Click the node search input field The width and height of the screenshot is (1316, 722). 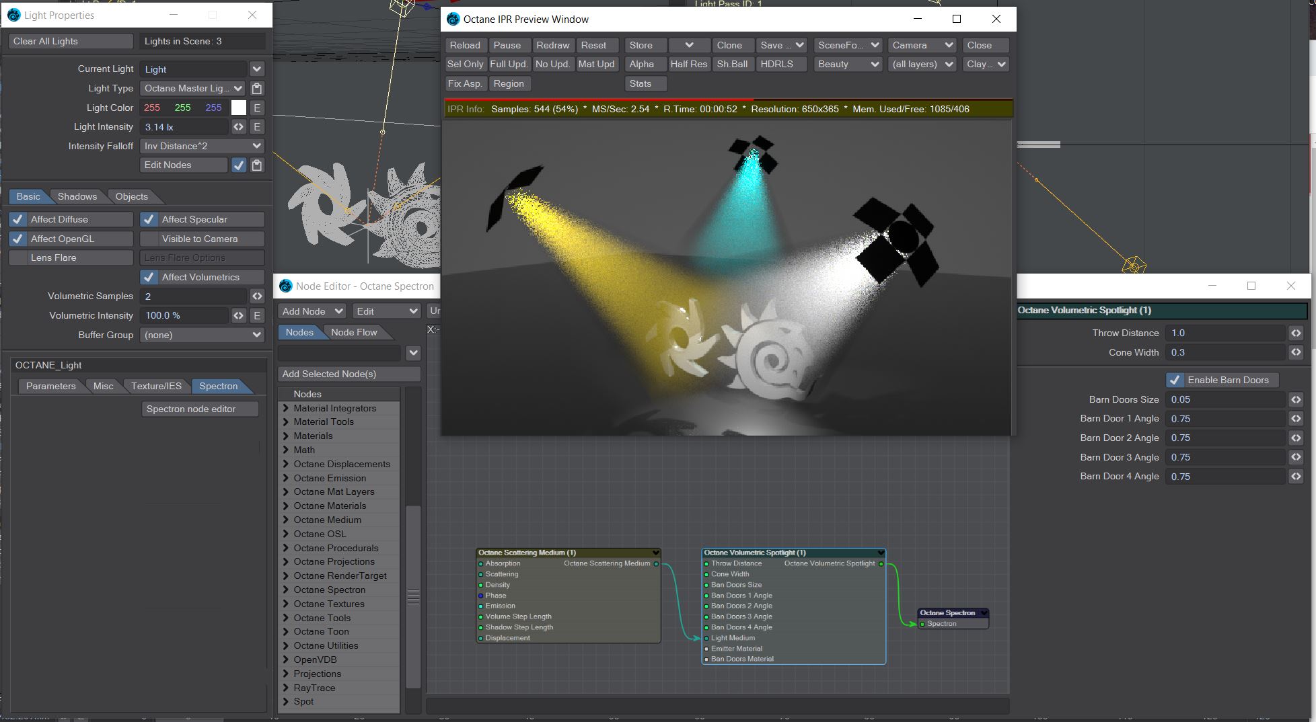[x=340, y=353]
